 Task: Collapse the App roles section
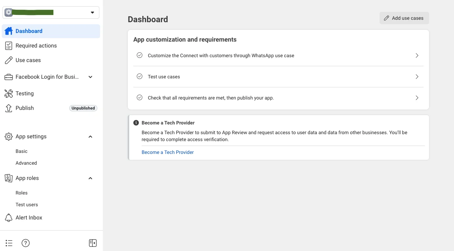[x=90, y=178]
